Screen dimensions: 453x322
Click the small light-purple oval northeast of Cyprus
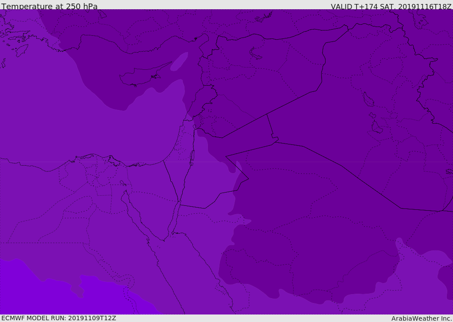[180, 61]
